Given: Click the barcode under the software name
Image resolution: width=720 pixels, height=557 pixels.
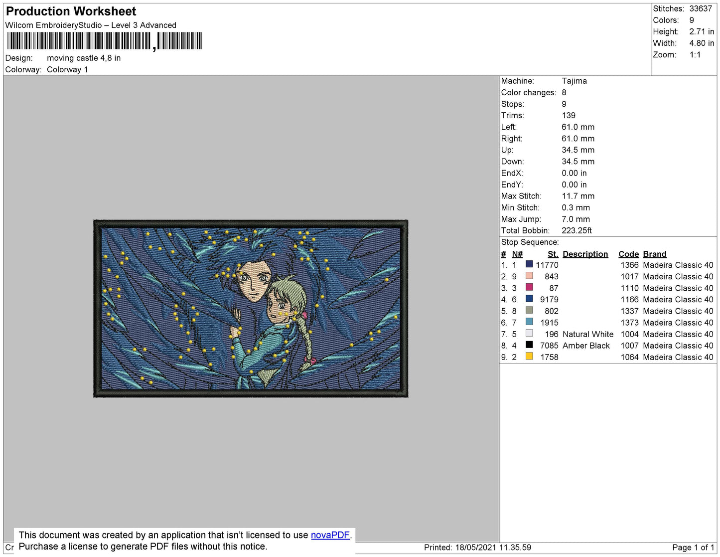Looking at the screenshot, I should (105, 41).
